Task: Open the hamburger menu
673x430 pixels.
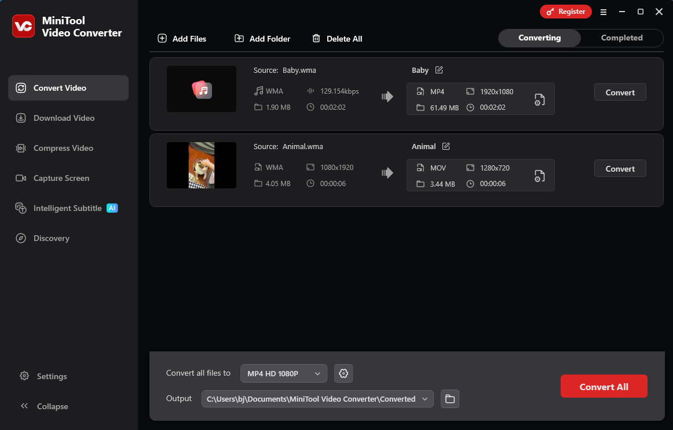Action: click(603, 12)
